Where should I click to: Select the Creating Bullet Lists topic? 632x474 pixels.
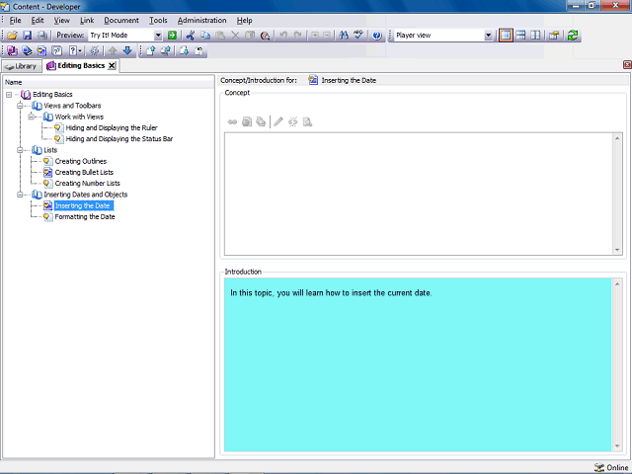tap(84, 173)
